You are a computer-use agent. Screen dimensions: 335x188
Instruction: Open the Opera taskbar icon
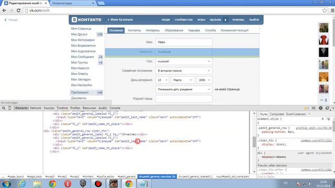(68, 184)
